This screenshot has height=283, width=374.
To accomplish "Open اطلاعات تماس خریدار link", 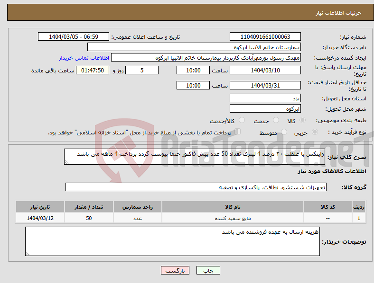I will [84, 58].
